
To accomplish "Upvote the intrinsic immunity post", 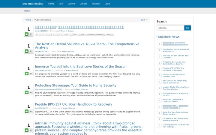I will pyautogui.click(x=27, y=130).
